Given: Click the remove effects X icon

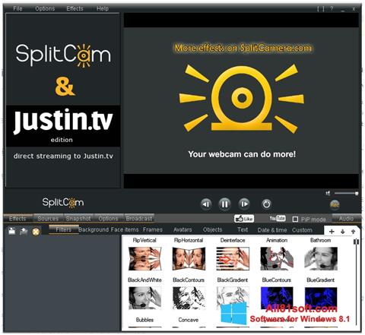Looking at the screenshot, I should [x=36, y=231].
